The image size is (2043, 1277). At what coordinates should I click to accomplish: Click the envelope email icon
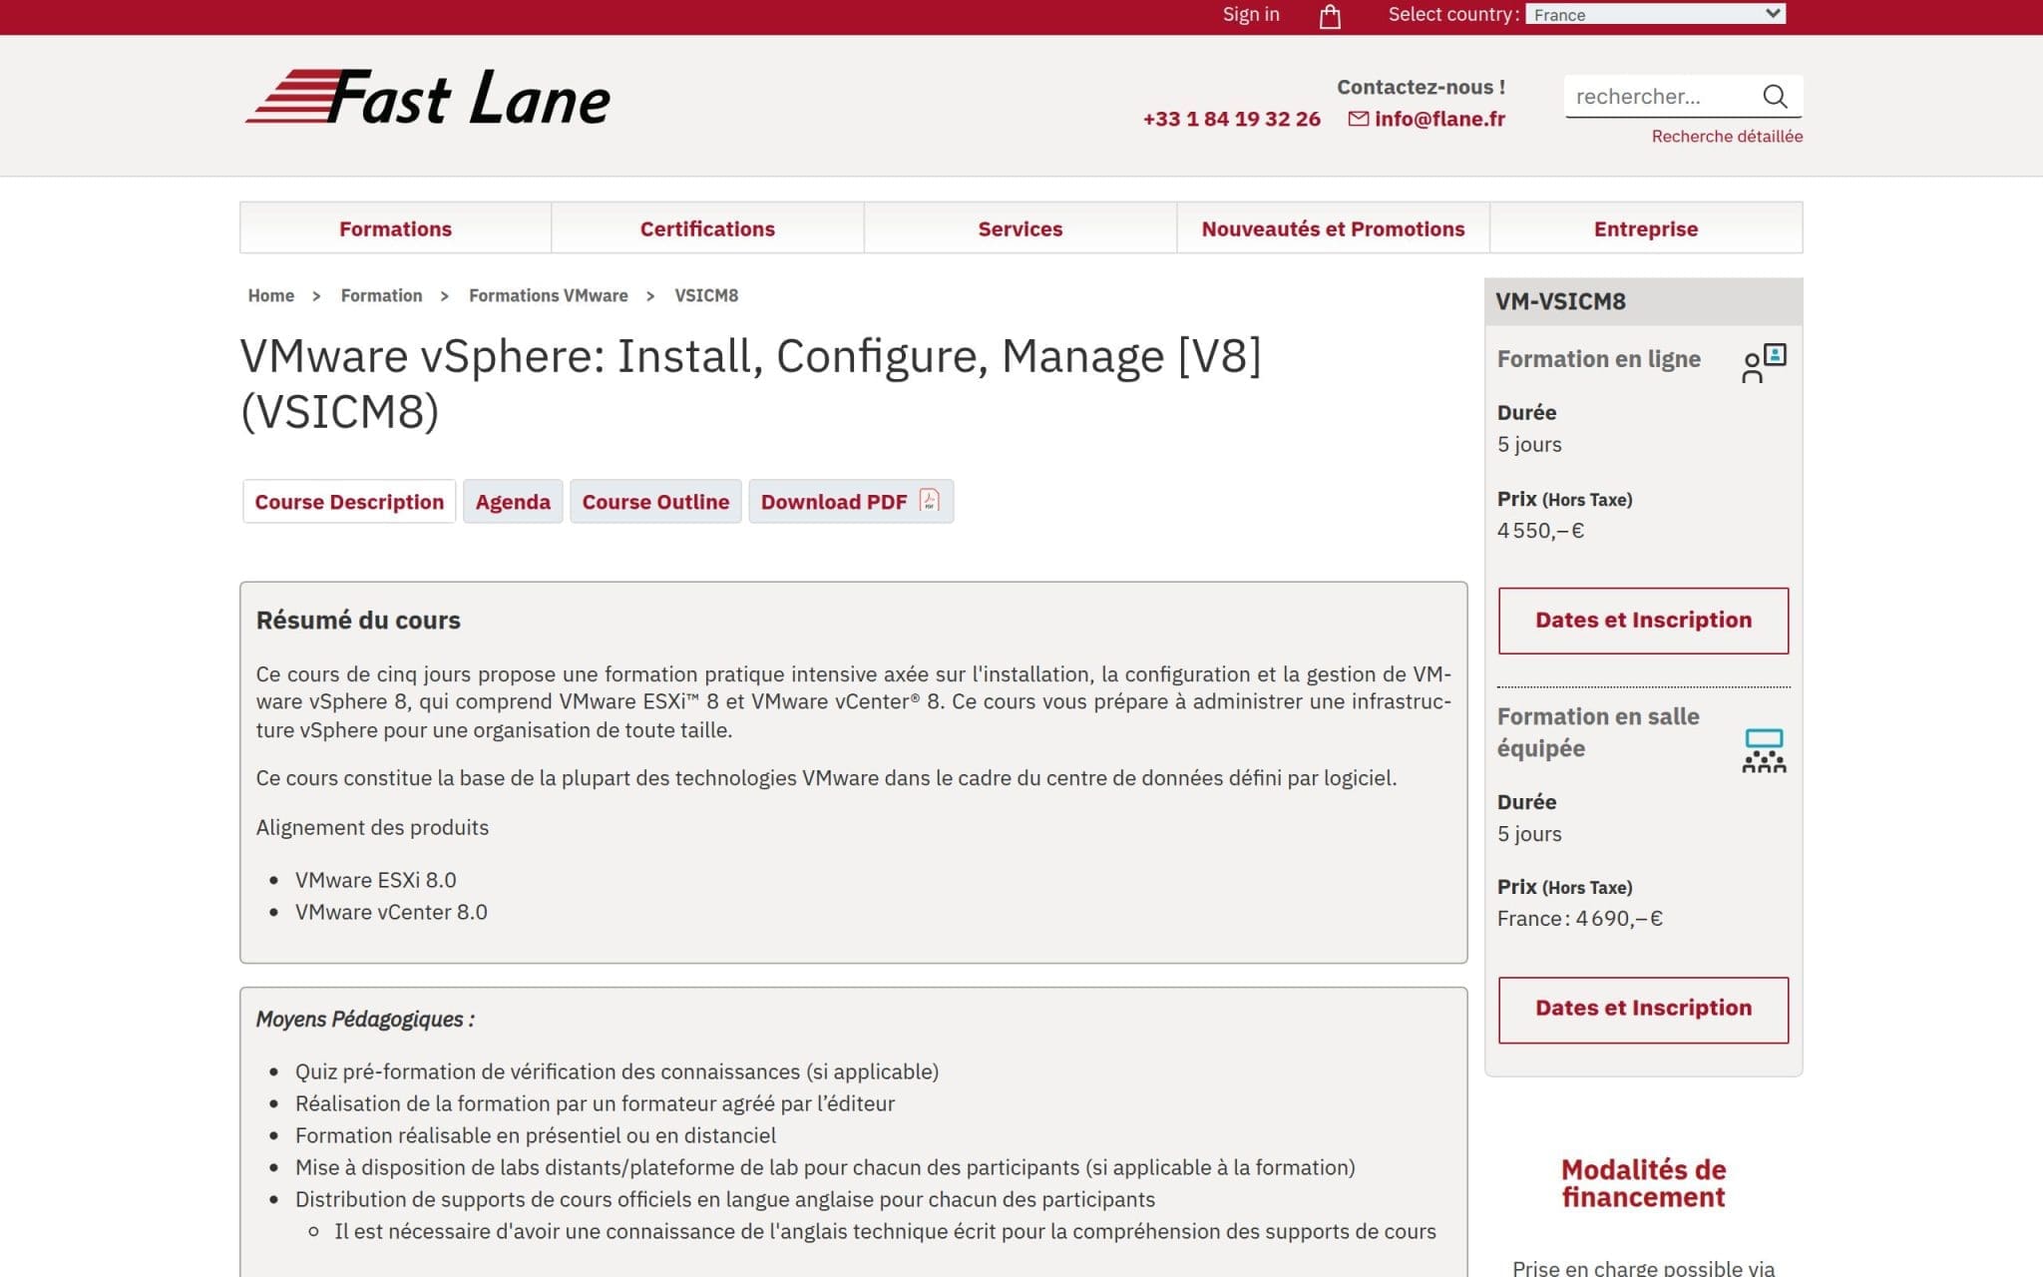pos(1358,119)
